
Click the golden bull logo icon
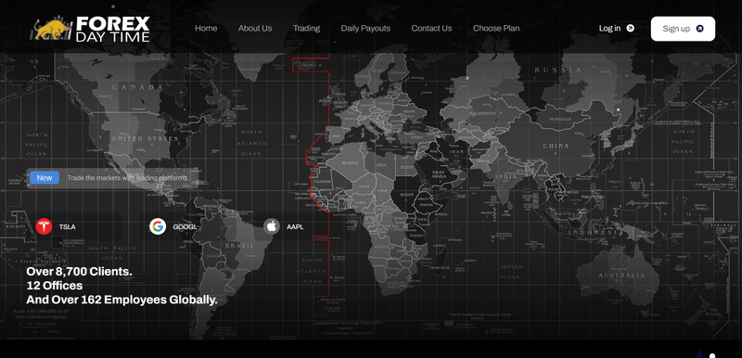click(x=51, y=30)
